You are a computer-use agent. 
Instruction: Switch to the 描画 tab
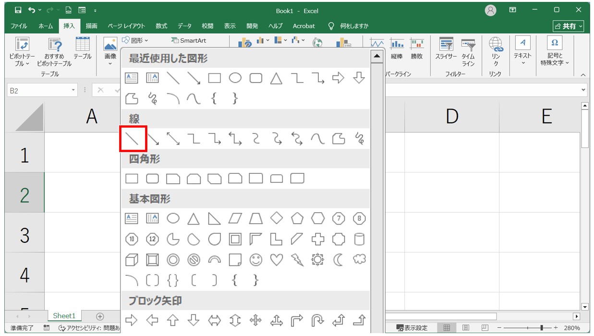pos(91,26)
